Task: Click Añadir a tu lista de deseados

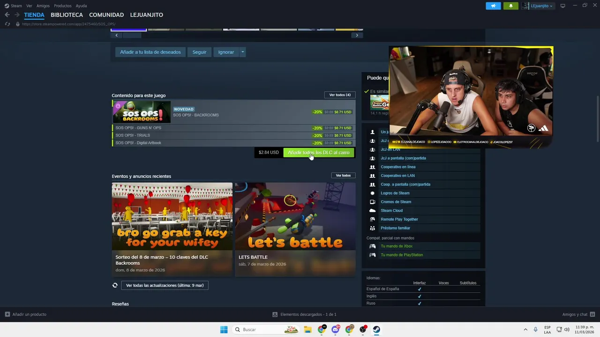Action: [150, 52]
